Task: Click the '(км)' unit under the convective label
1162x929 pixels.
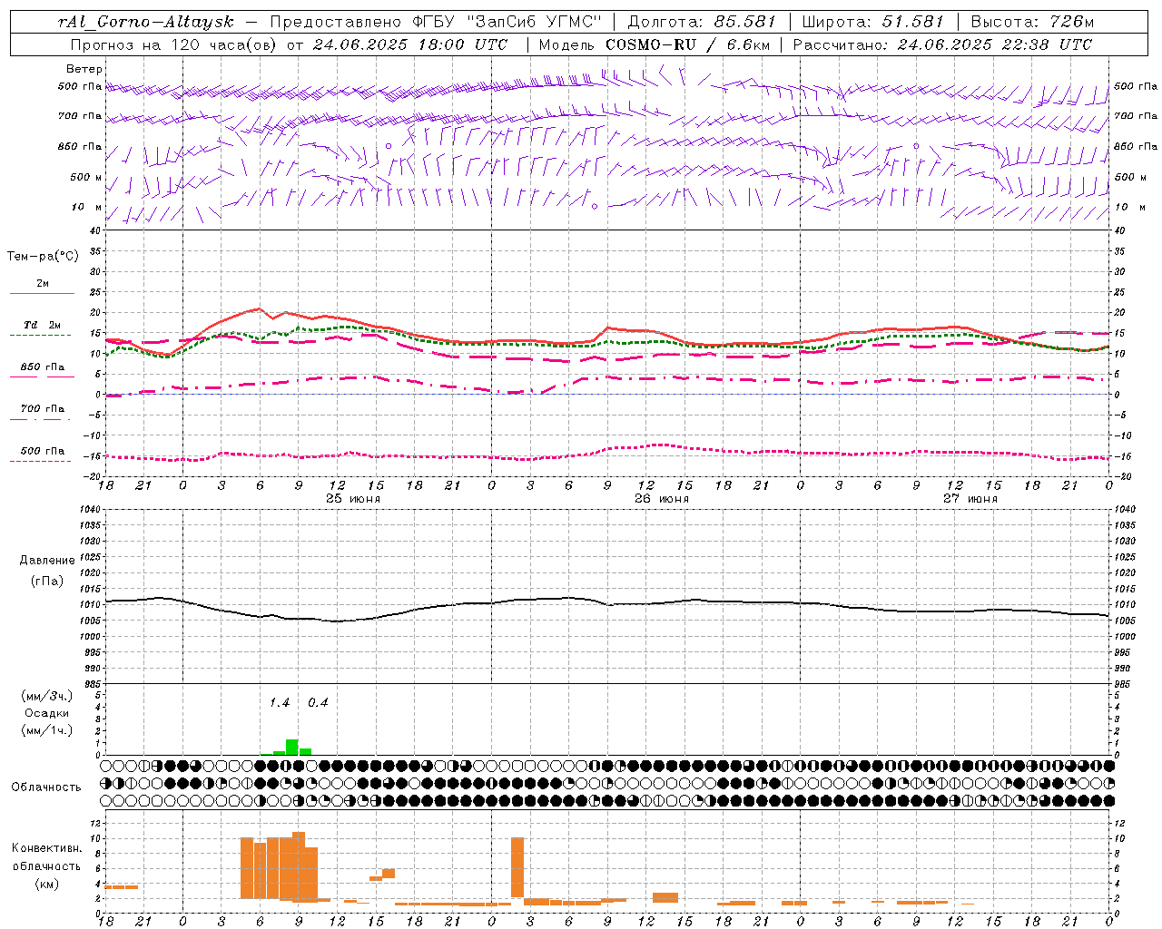Action: (46, 884)
